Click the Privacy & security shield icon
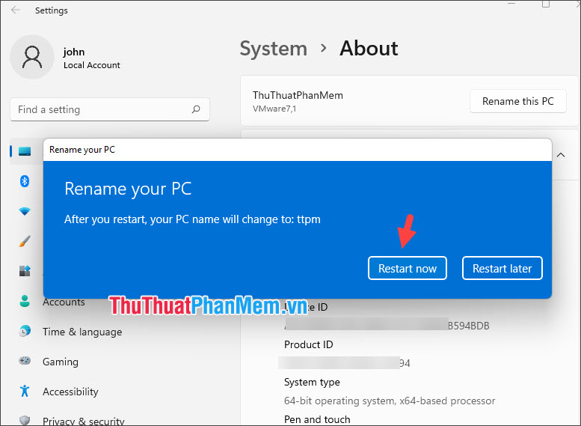 25,421
